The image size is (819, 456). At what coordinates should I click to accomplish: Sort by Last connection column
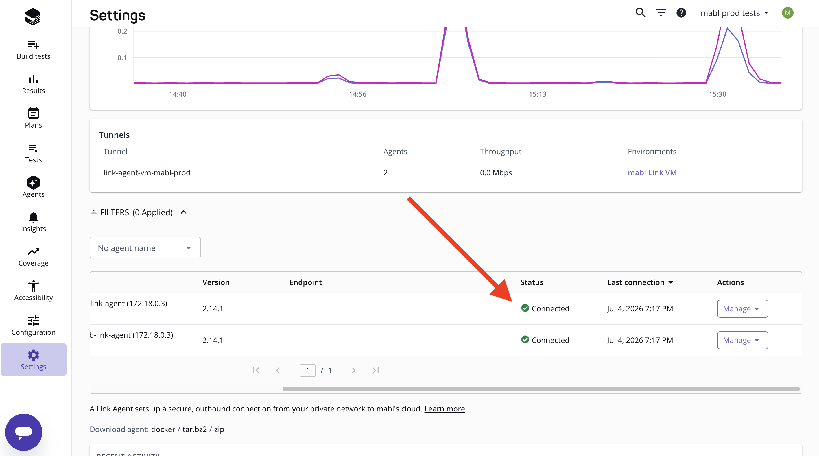click(x=640, y=282)
